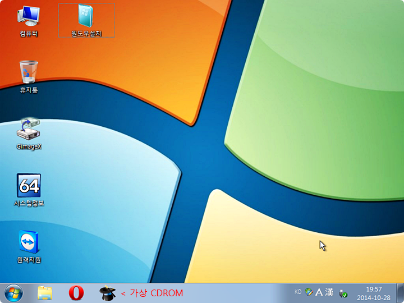The width and height of the screenshot is (404, 303).
Task: Launch Opera browser from the taskbar
Action: coord(76,293)
